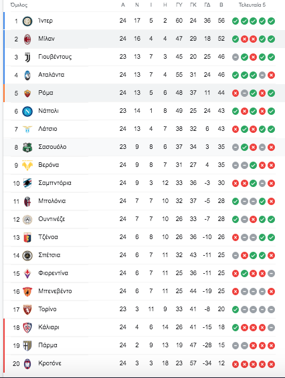This screenshot has height=378, width=285.
Task: Select the Sassuolo crest icon
Action: click(27, 148)
